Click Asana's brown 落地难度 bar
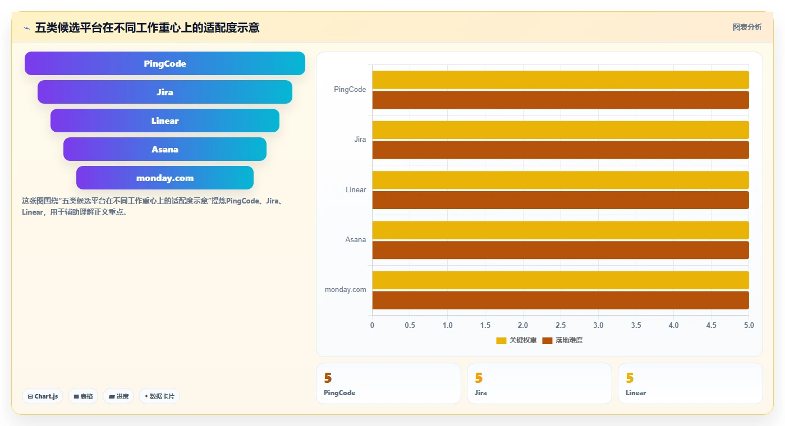The height and width of the screenshot is (426, 785). [x=561, y=250]
